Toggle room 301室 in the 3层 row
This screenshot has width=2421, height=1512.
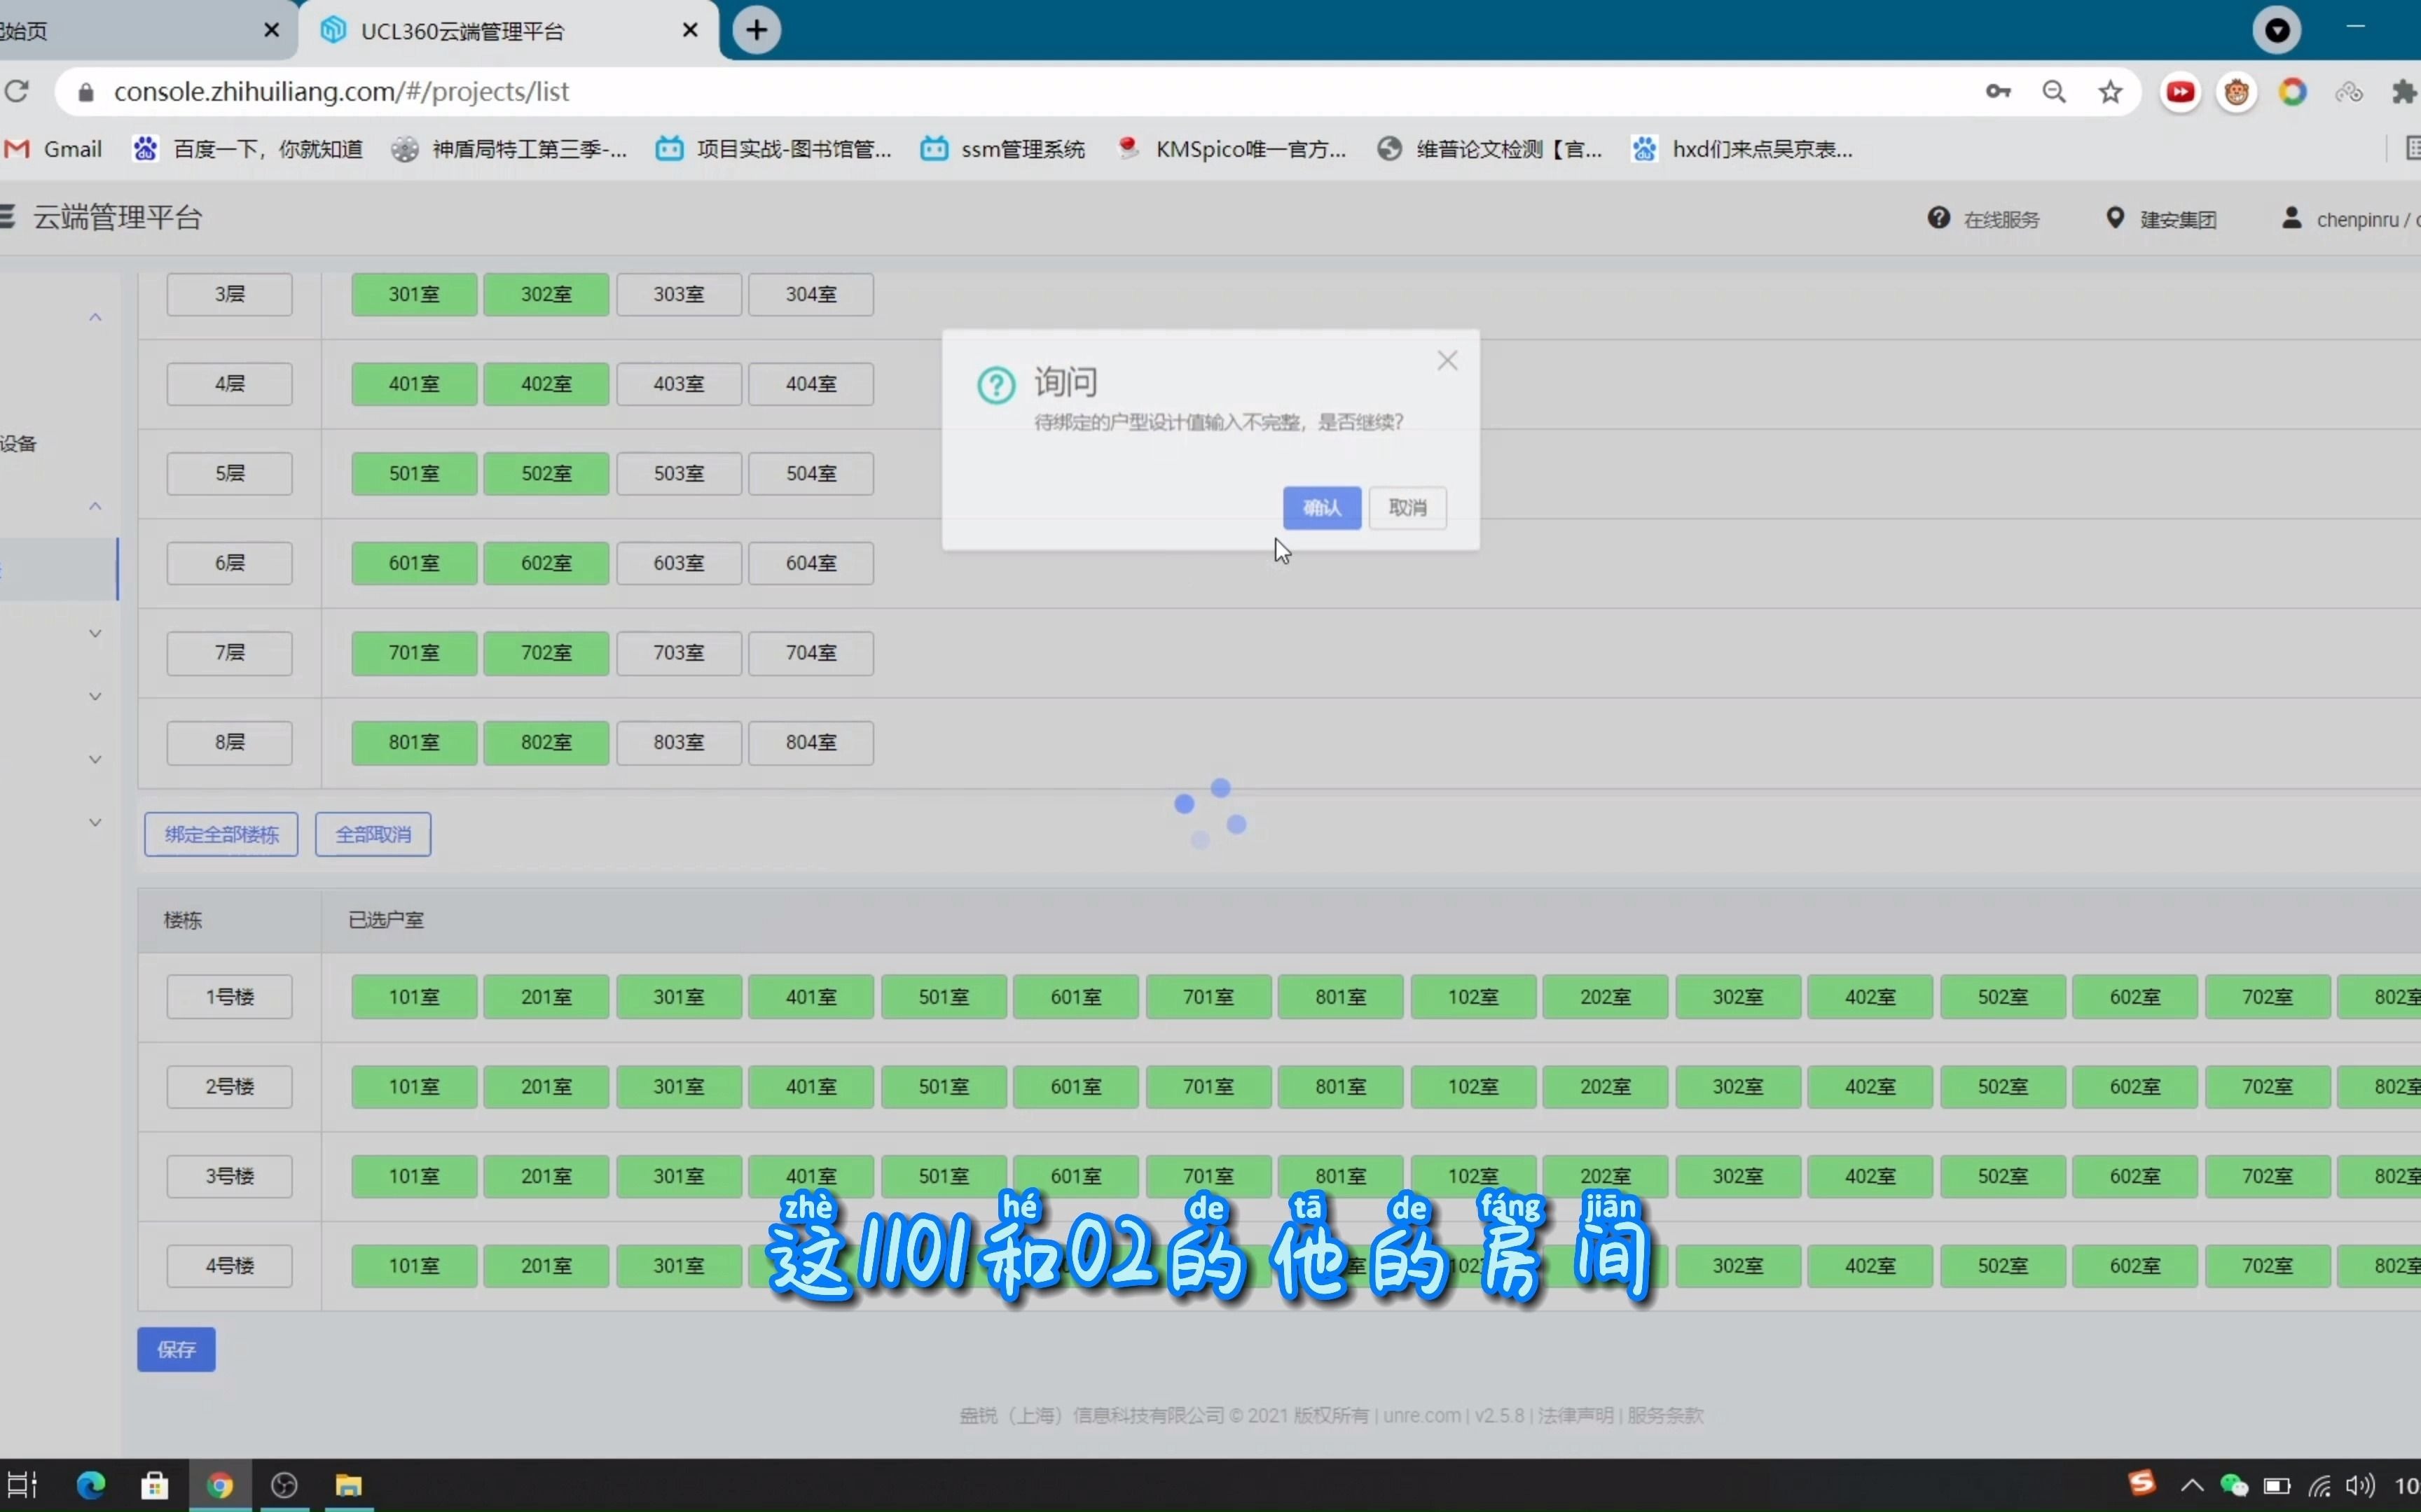(414, 294)
